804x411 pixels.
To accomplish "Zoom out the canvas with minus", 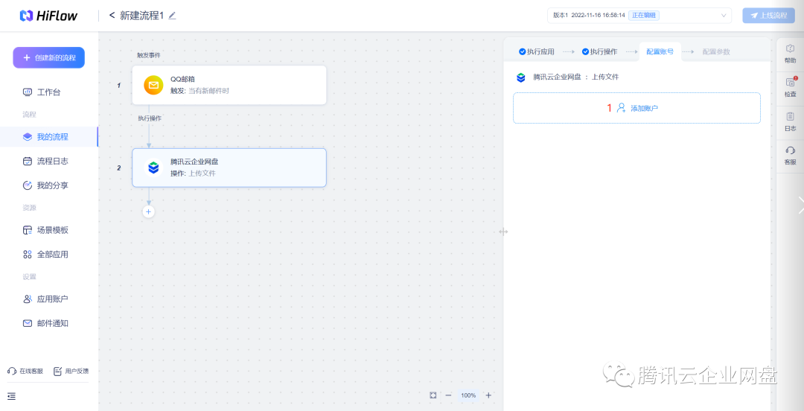I will tap(448, 395).
